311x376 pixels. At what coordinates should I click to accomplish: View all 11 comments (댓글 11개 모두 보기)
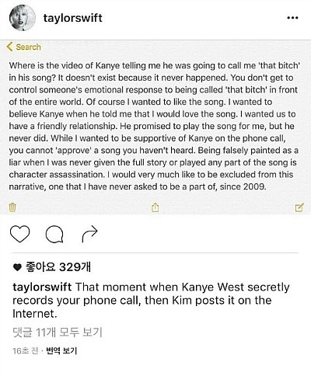point(58,332)
